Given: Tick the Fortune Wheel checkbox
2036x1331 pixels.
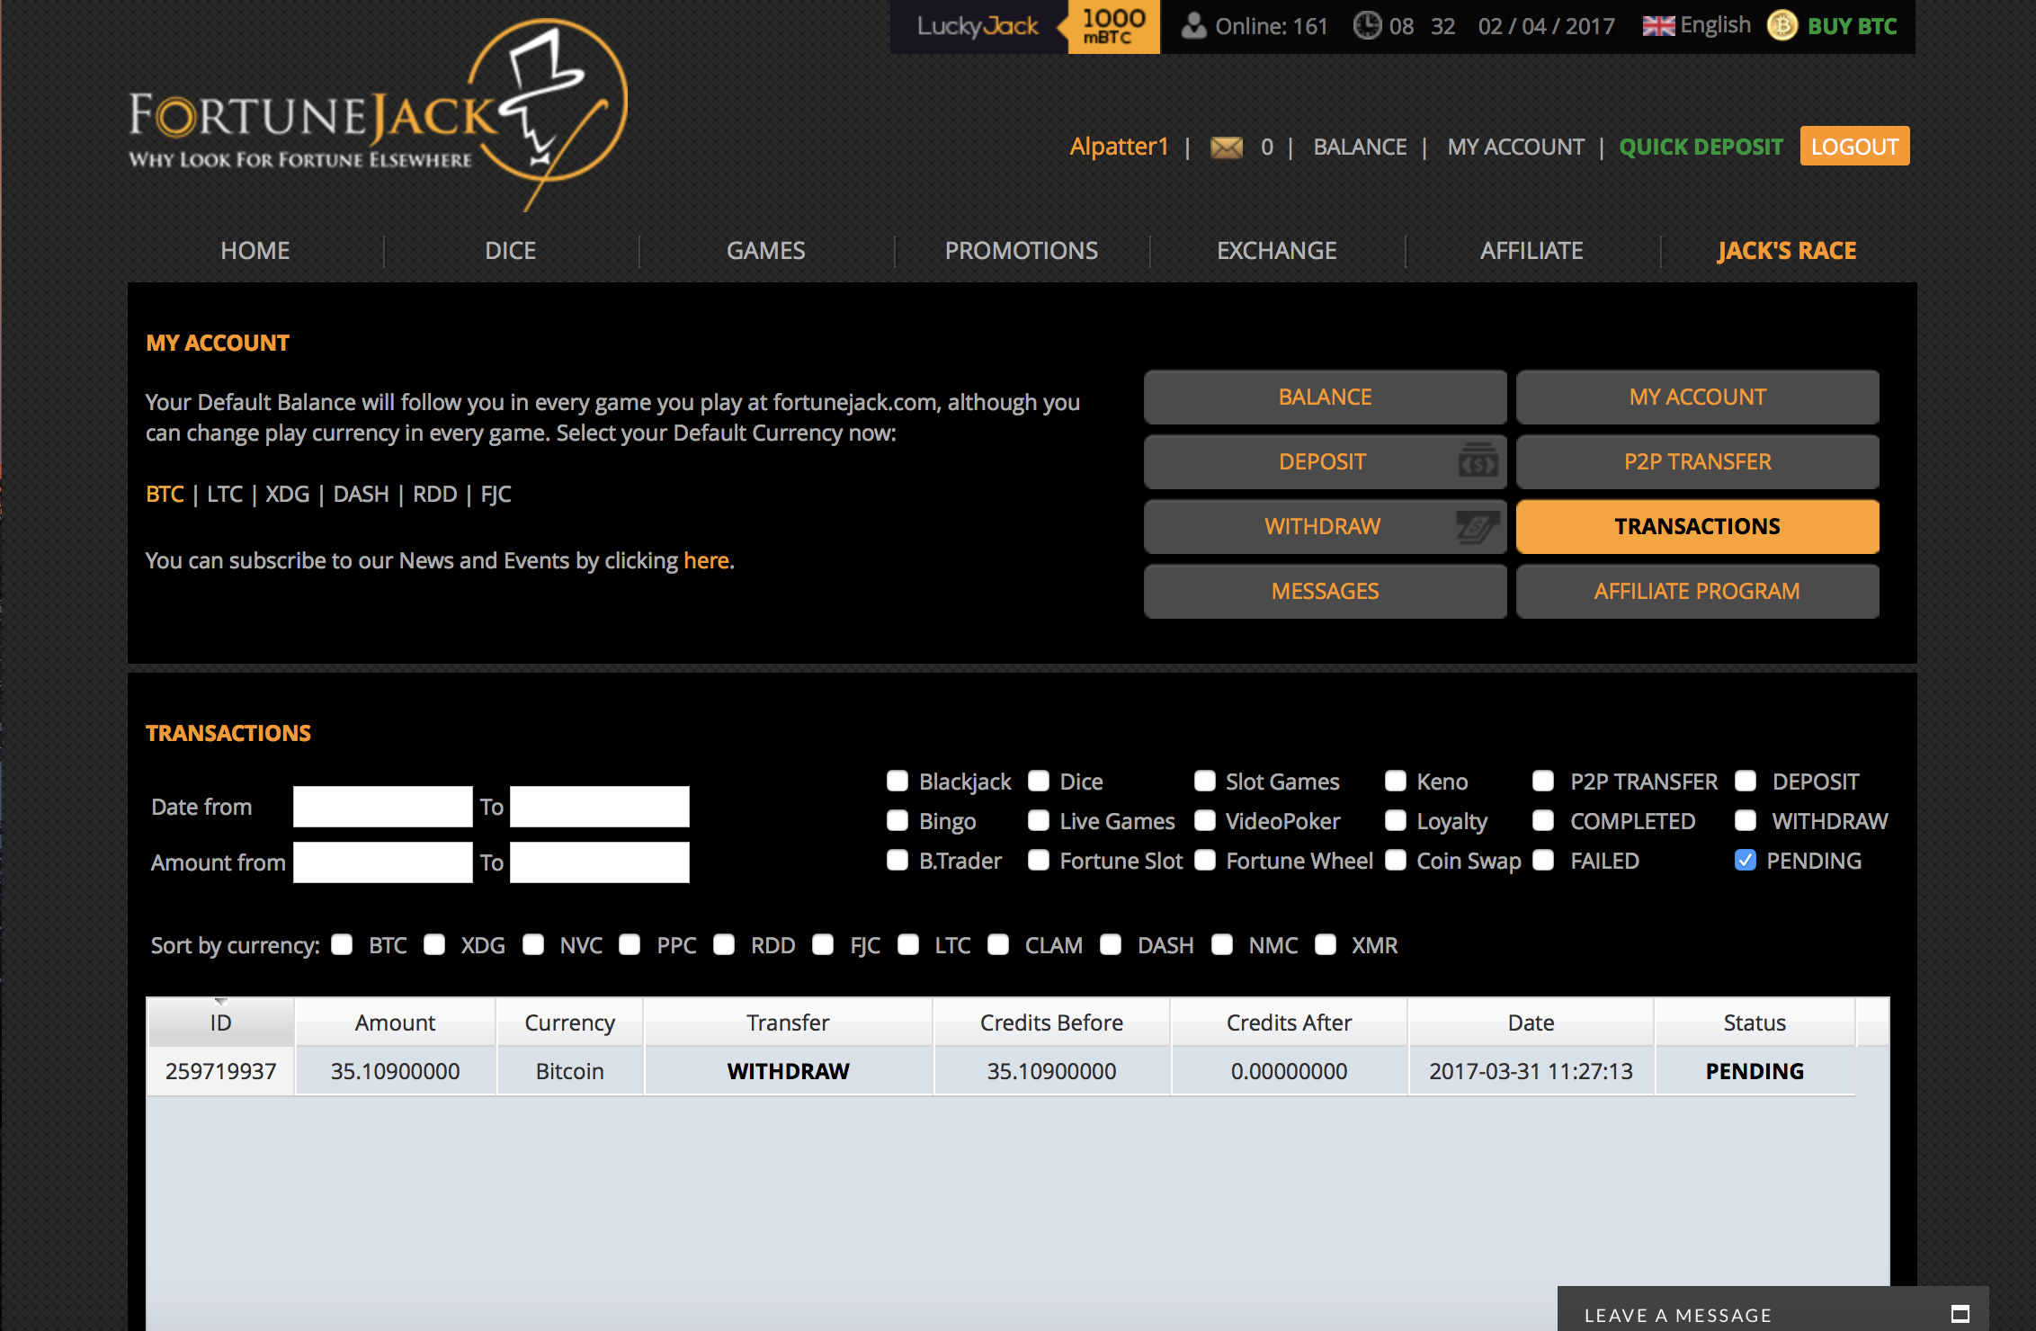Looking at the screenshot, I should pyautogui.click(x=1205, y=860).
